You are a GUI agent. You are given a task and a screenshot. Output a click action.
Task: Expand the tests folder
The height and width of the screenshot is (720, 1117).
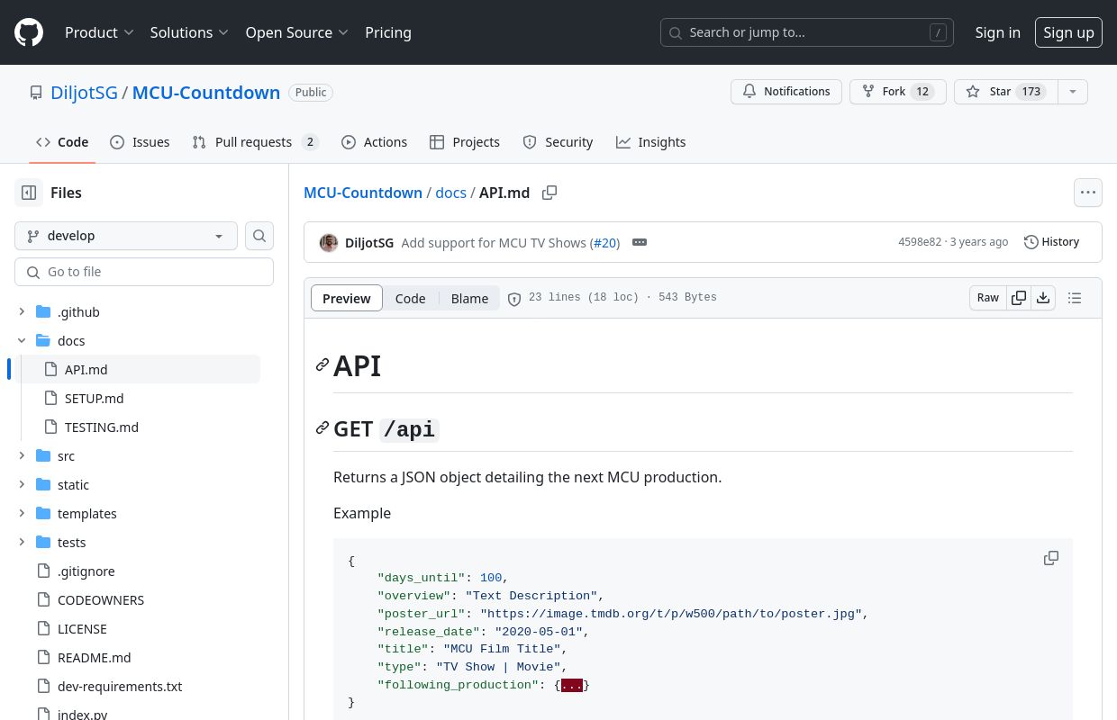[x=22, y=543]
